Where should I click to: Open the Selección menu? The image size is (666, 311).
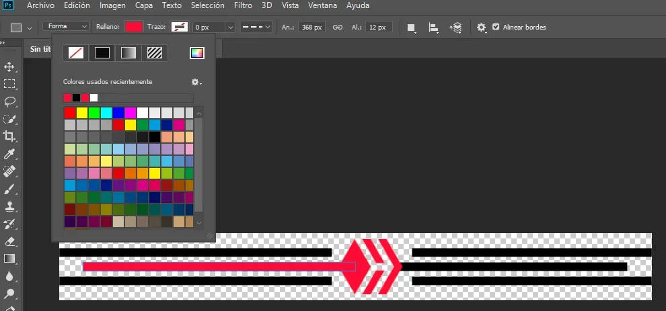208,5
